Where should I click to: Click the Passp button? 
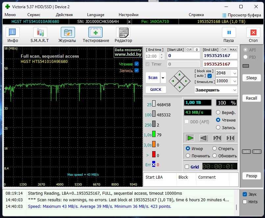pos(252,176)
